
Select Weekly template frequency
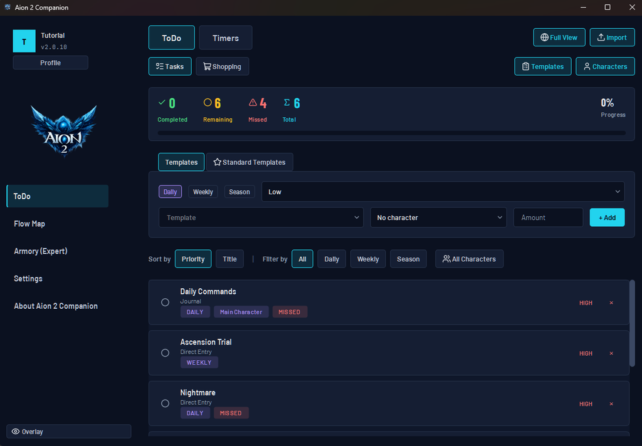tap(203, 192)
